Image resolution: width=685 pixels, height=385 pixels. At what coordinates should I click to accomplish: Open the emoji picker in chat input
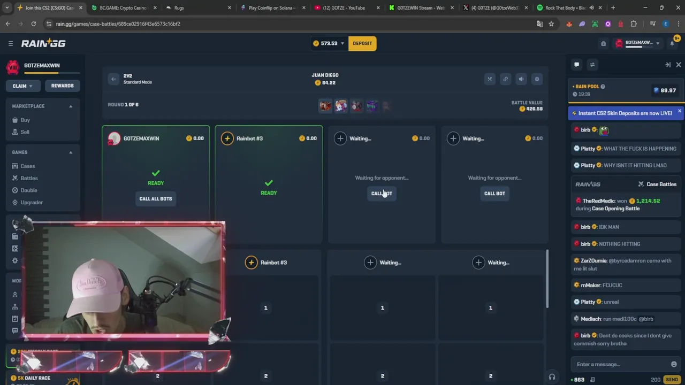(x=674, y=364)
